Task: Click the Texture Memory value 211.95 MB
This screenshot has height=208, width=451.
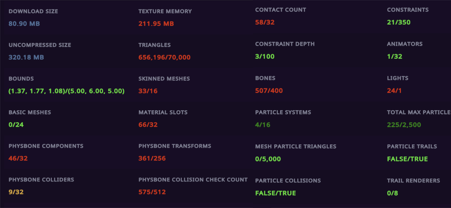Action: pyautogui.click(x=156, y=24)
